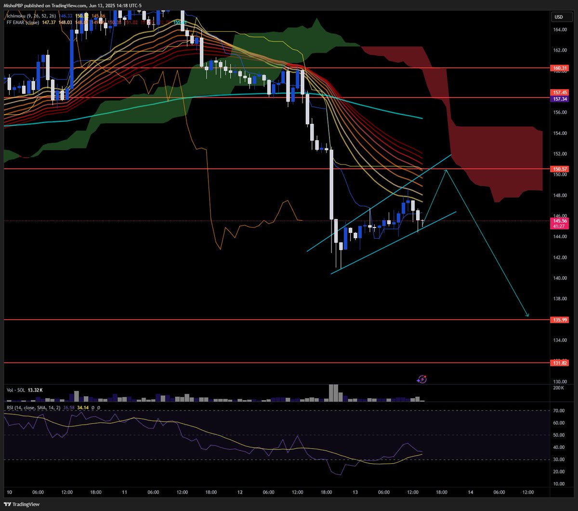578x511 pixels.
Task: Click the 140.00 price axis value
Action: (x=560, y=278)
